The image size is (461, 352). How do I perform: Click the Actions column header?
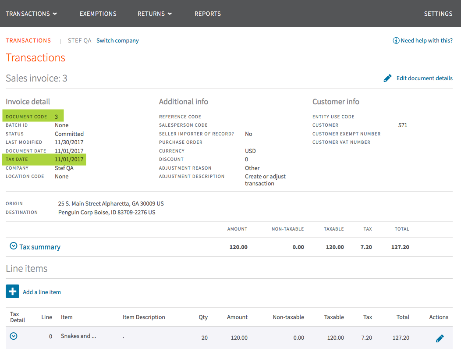pyautogui.click(x=439, y=317)
